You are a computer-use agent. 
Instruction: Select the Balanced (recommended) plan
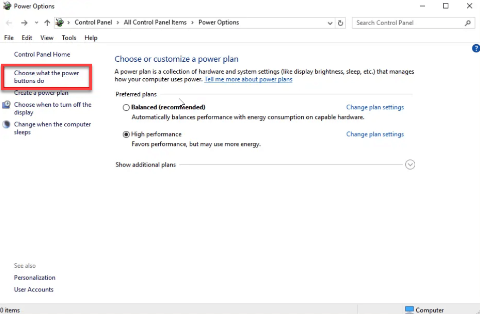point(126,108)
